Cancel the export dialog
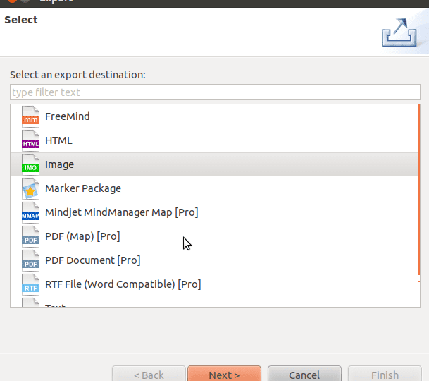 (304, 375)
